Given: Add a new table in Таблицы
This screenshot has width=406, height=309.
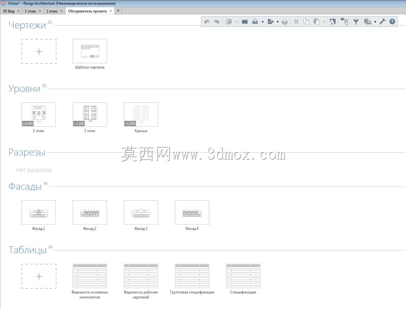Looking at the screenshot, I should click(39, 276).
